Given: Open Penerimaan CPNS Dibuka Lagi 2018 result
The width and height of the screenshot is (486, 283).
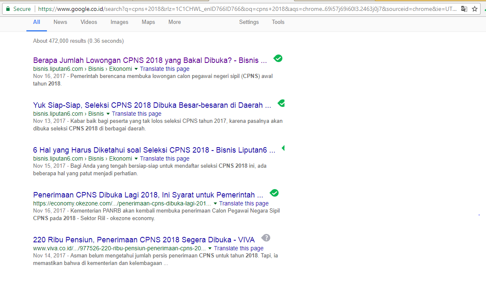Looking at the screenshot, I should (x=148, y=195).
